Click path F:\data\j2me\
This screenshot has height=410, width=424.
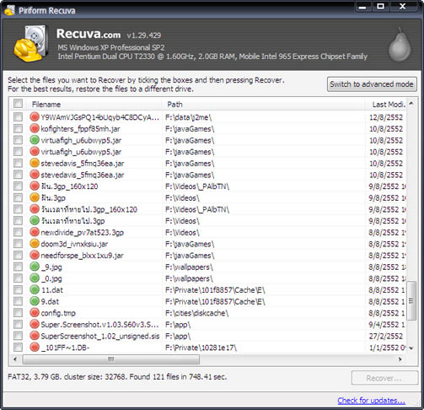click(x=188, y=117)
